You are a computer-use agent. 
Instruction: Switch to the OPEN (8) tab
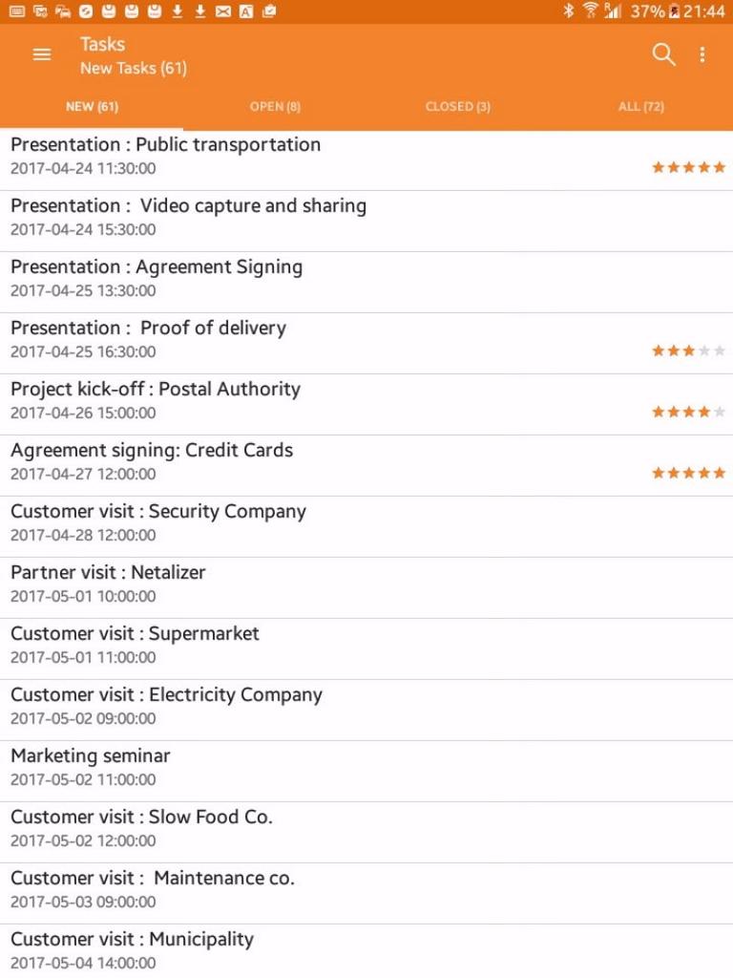pyautogui.click(x=275, y=107)
